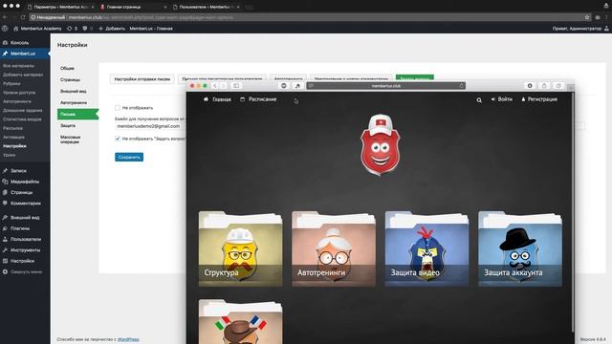Viewport: 612px width, 344px height.
Task: Switch to the Главная страница Chrome tab
Action: pyautogui.click(x=133, y=7)
